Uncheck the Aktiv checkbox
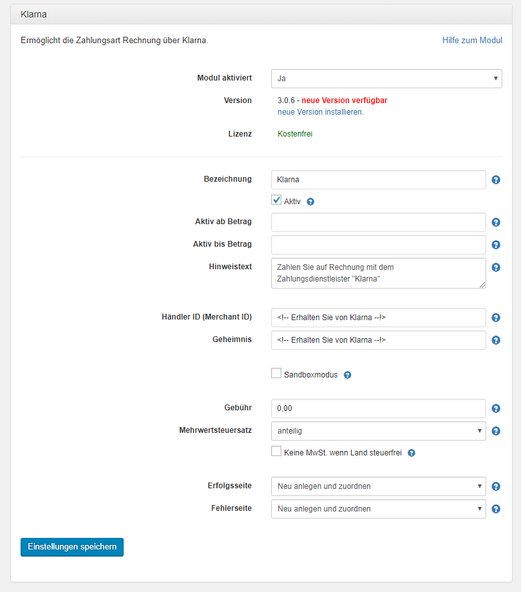Screen dimensions: 521x592 pos(276,200)
